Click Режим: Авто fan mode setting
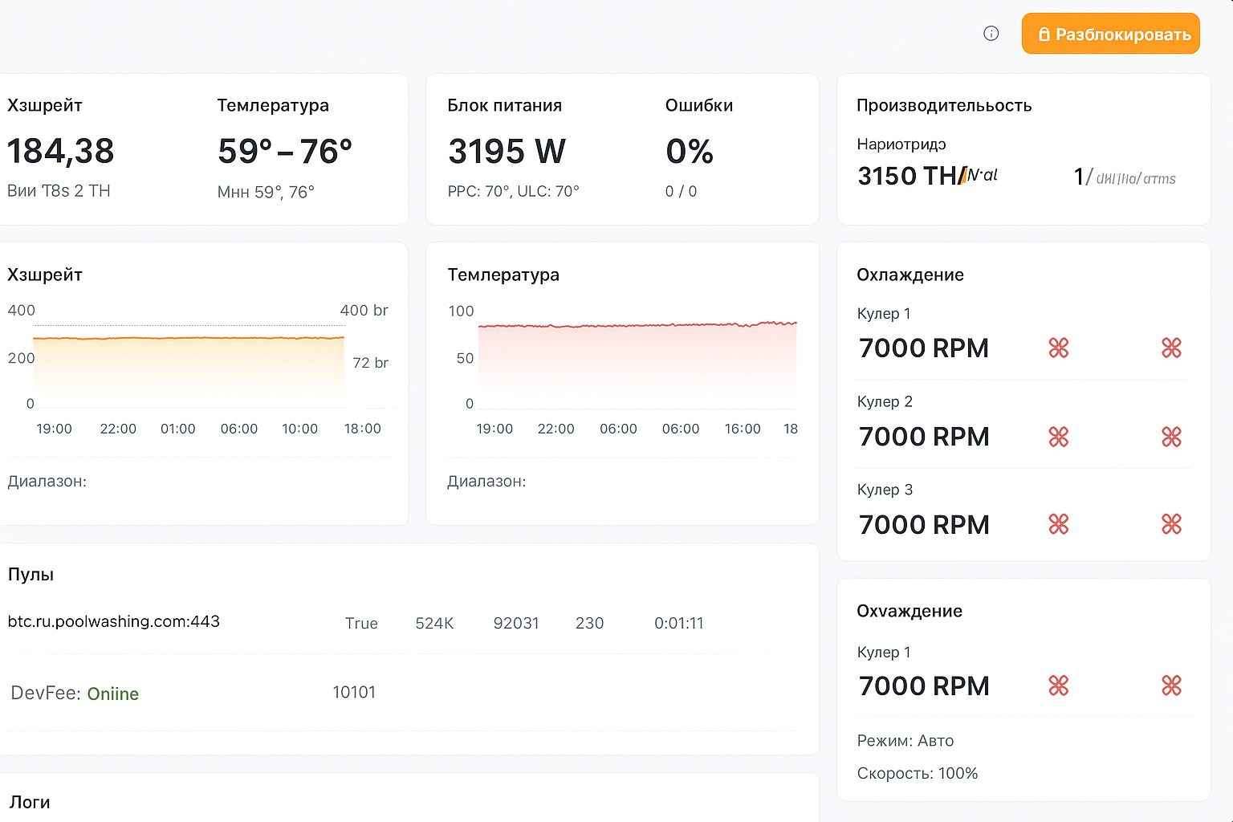The image size is (1233, 822). point(905,741)
